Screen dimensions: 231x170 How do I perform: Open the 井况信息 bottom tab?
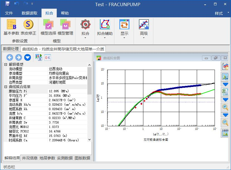tap(30, 158)
